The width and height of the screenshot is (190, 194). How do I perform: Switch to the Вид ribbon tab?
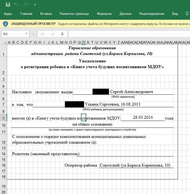[x=175, y=14]
